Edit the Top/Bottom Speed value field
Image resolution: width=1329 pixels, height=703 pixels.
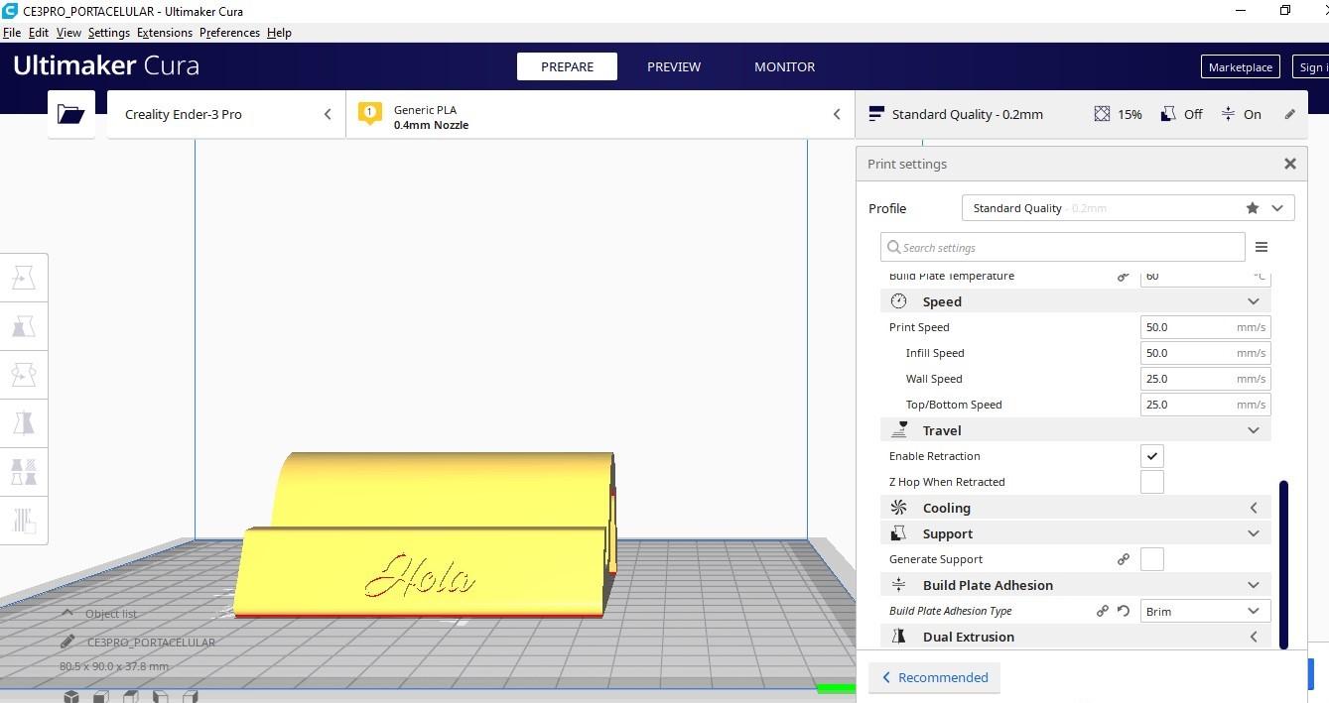click(1205, 405)
